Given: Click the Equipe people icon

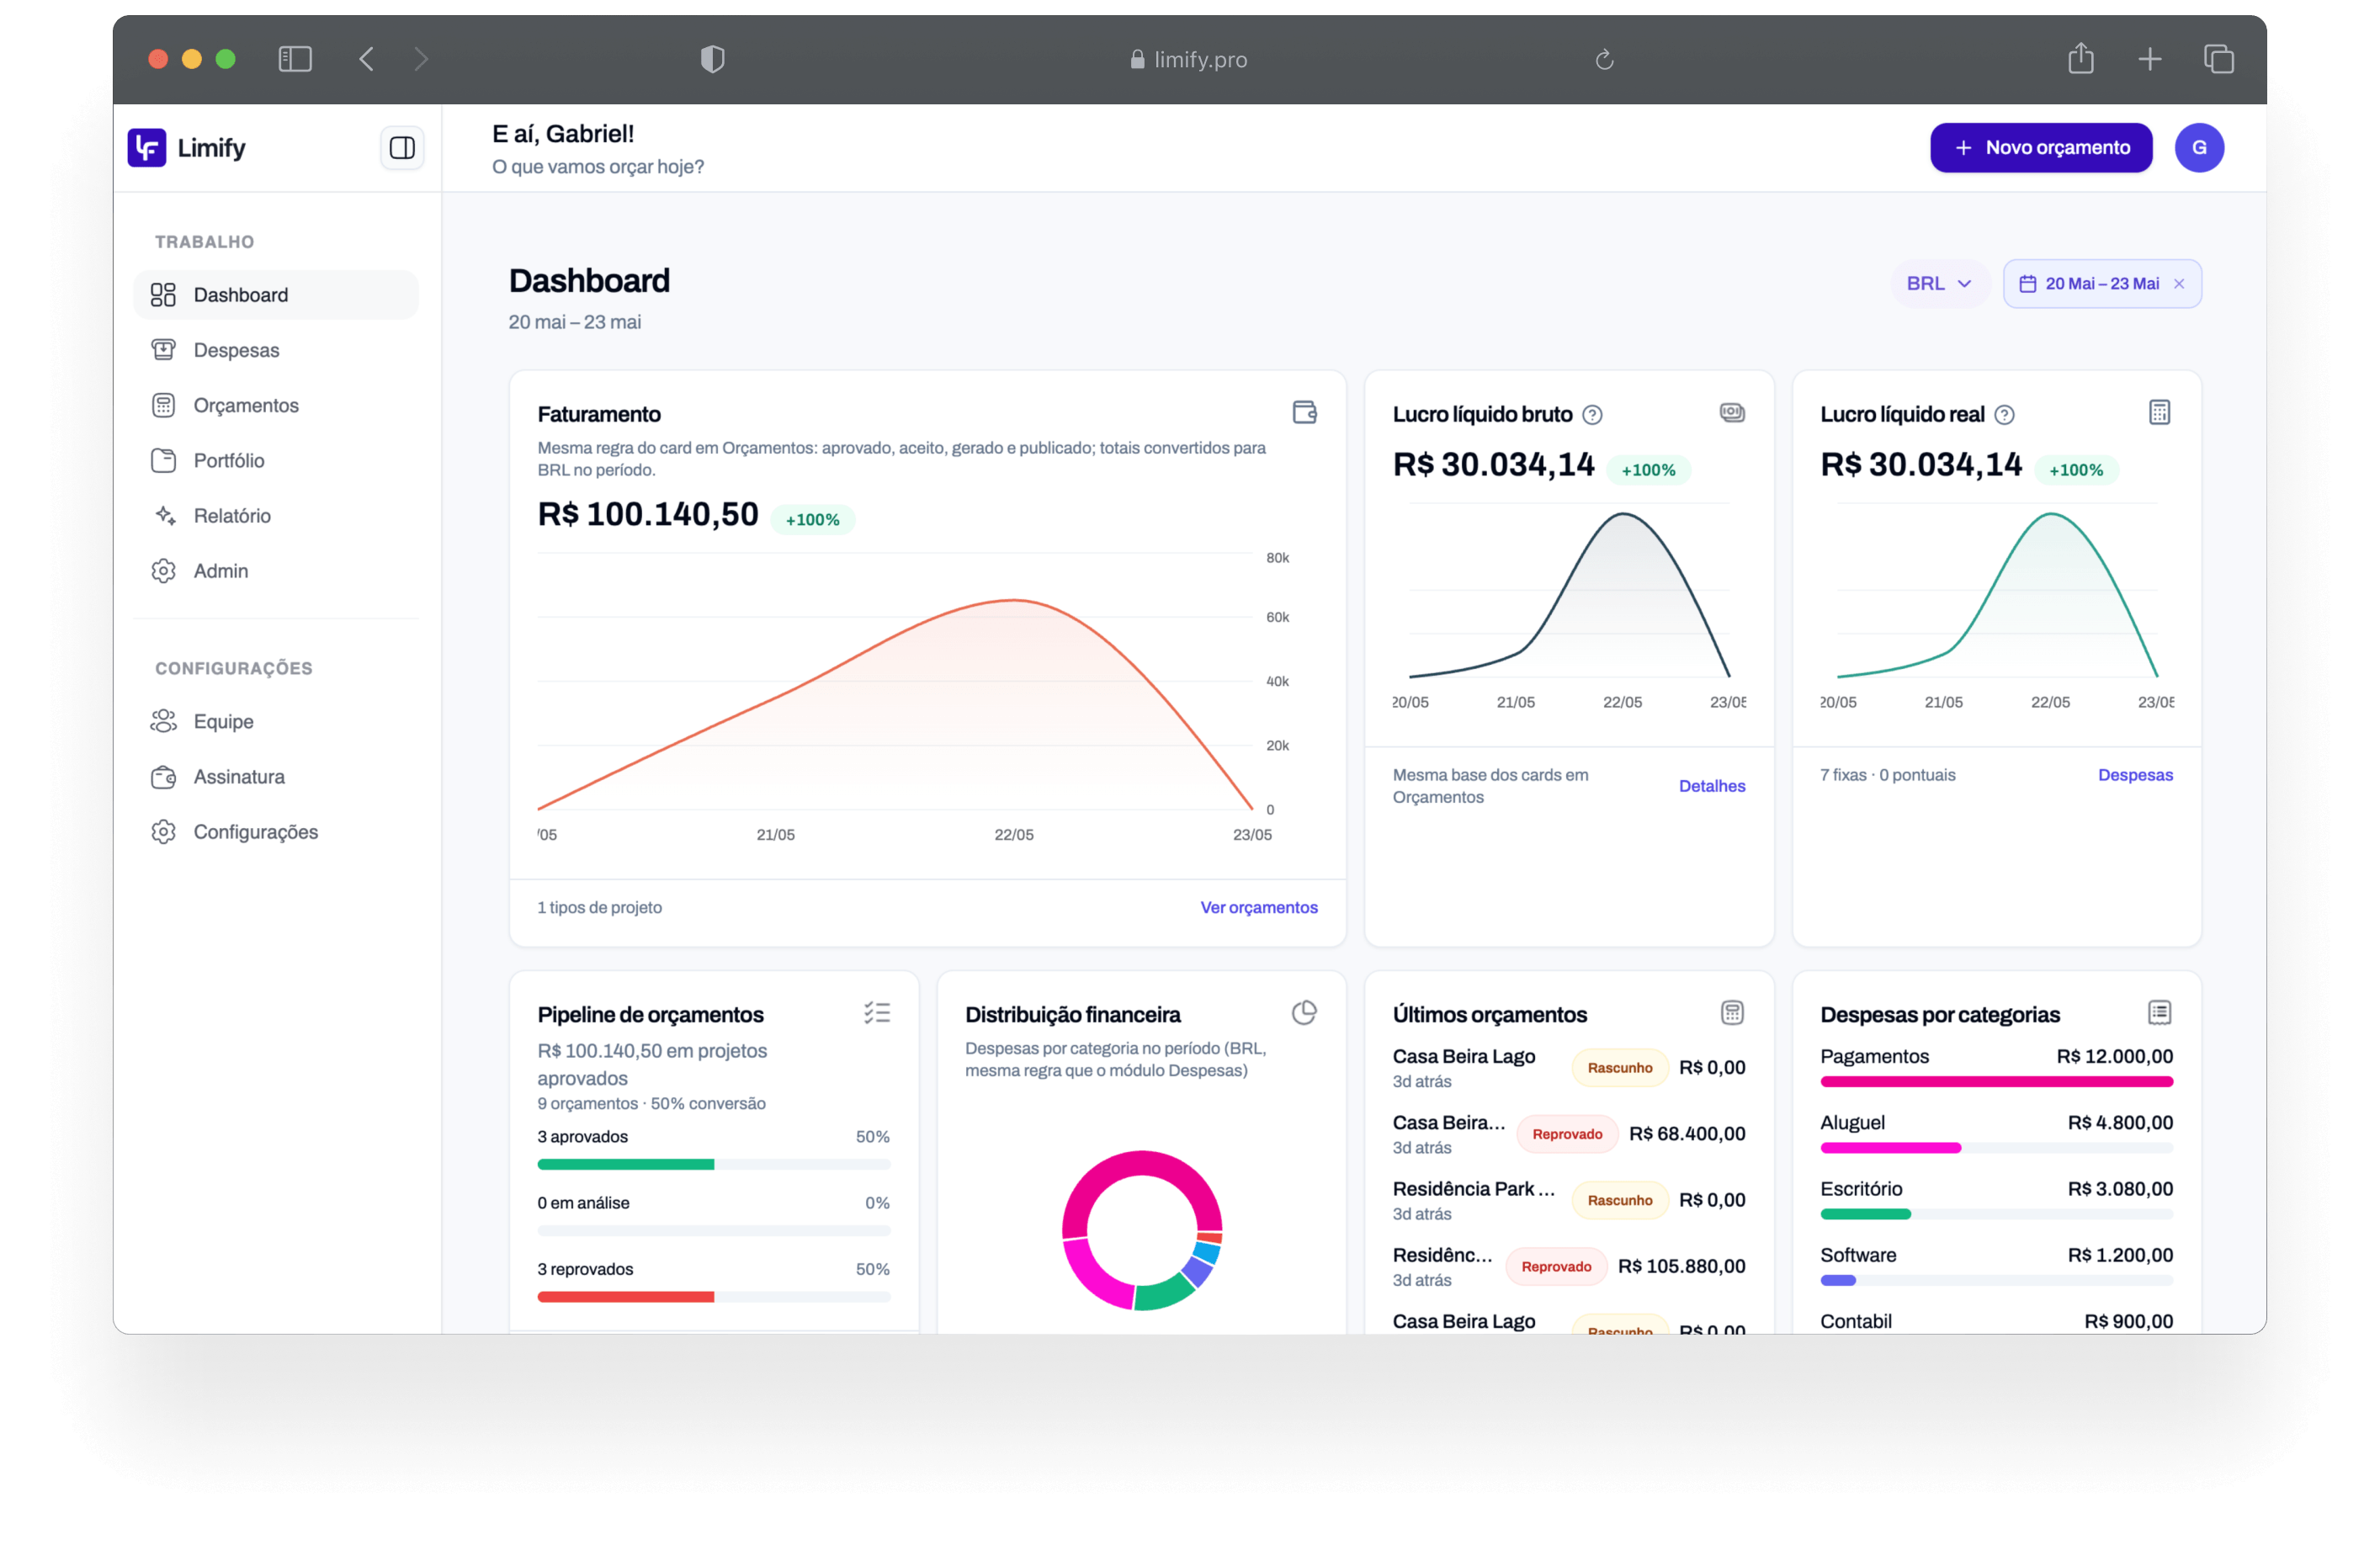Looking at the screenshot, I should (x=164, y=721).
